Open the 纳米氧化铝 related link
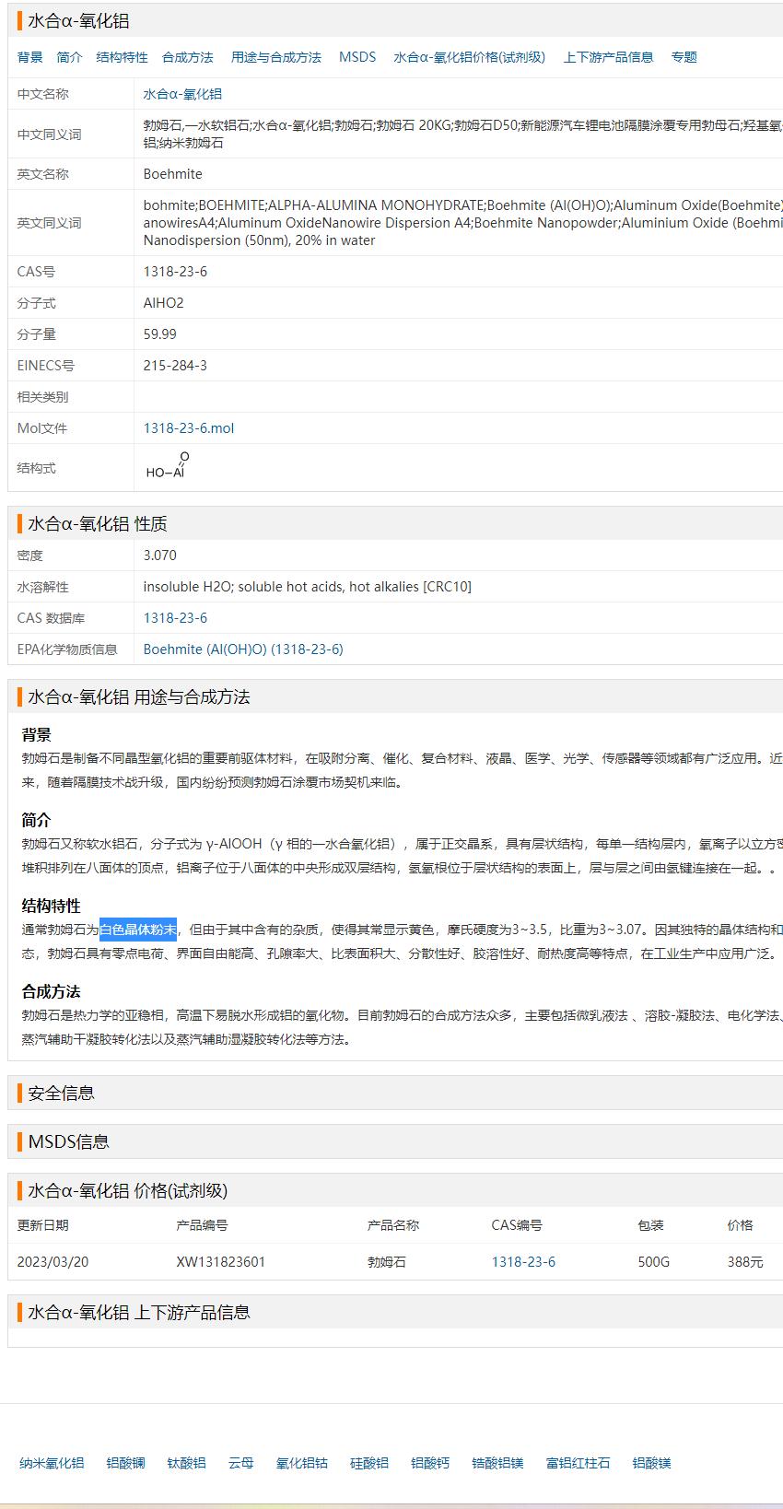 pos(52,1463)
